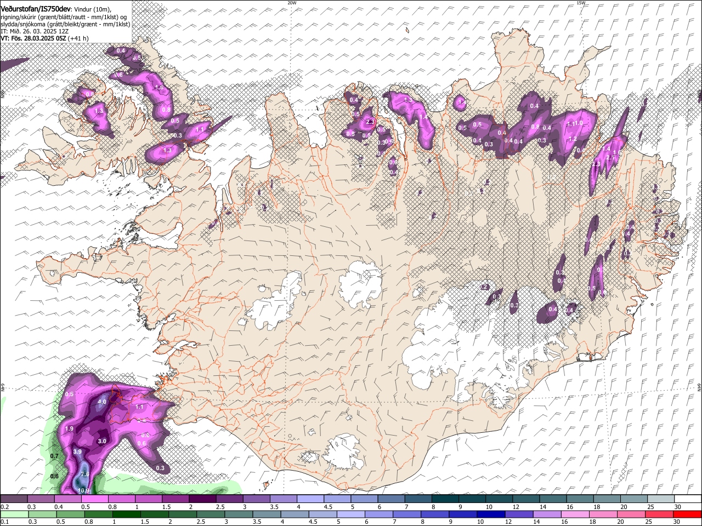
Task: Click the '15W' longitude label
Action: (581, 3)
